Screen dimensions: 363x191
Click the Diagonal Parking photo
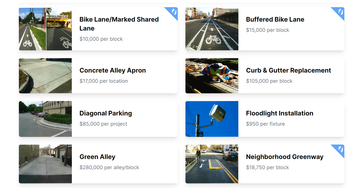(45, 119)
